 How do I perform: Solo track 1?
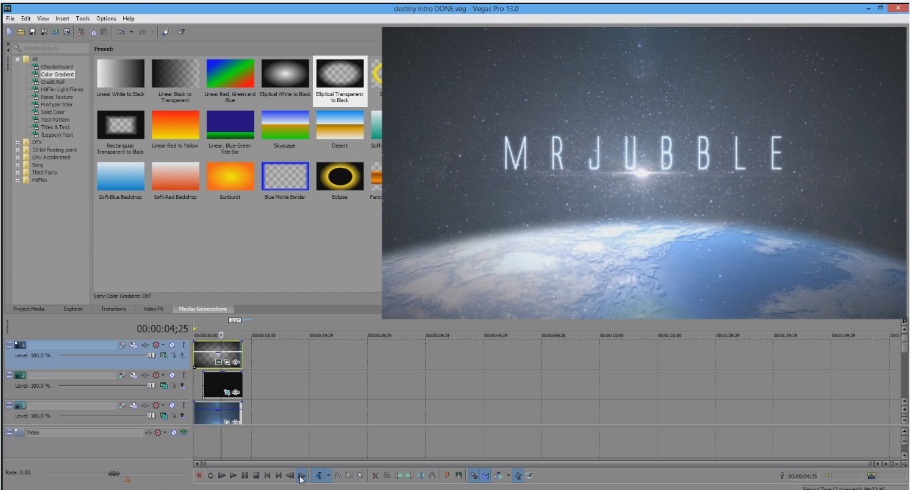(x=183, y=345)
